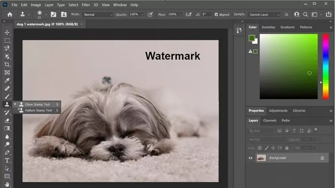Open the Layers panel menu

pos(331,121)
